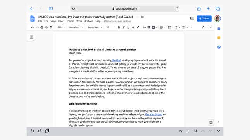Open comment history speech bubble icon
250x140 pixels.
click(192, 19)
